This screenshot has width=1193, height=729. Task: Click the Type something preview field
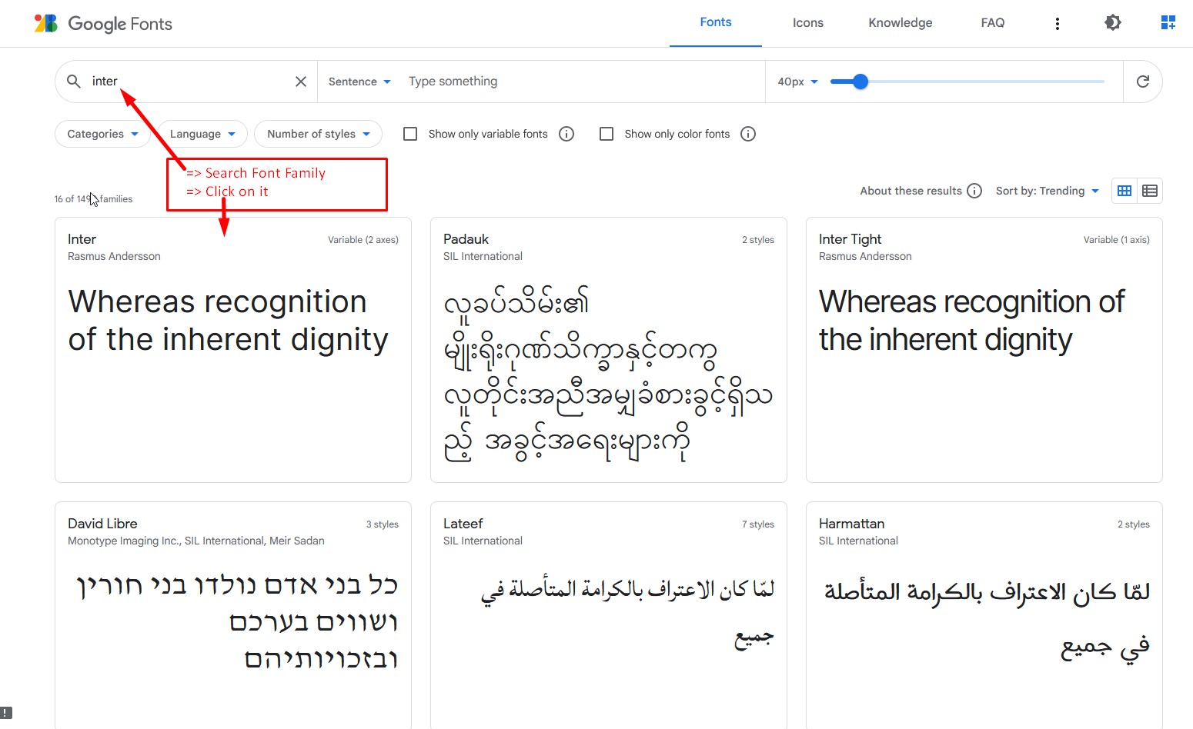coord(577,82)
